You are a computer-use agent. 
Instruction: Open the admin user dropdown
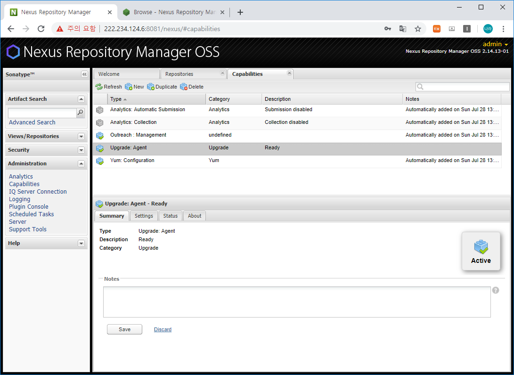pos(495,44)
